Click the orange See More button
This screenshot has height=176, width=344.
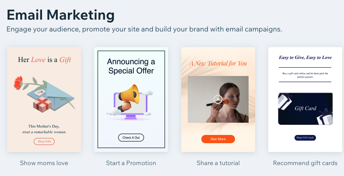(x=218, y=139)
